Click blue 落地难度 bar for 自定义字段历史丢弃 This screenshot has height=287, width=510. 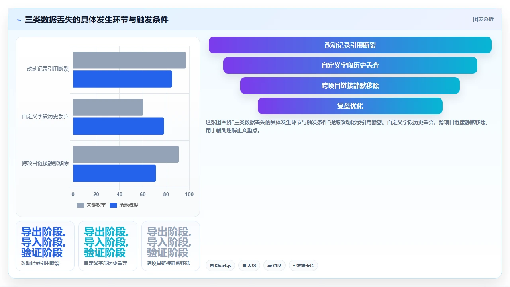(x=118, y=126)
